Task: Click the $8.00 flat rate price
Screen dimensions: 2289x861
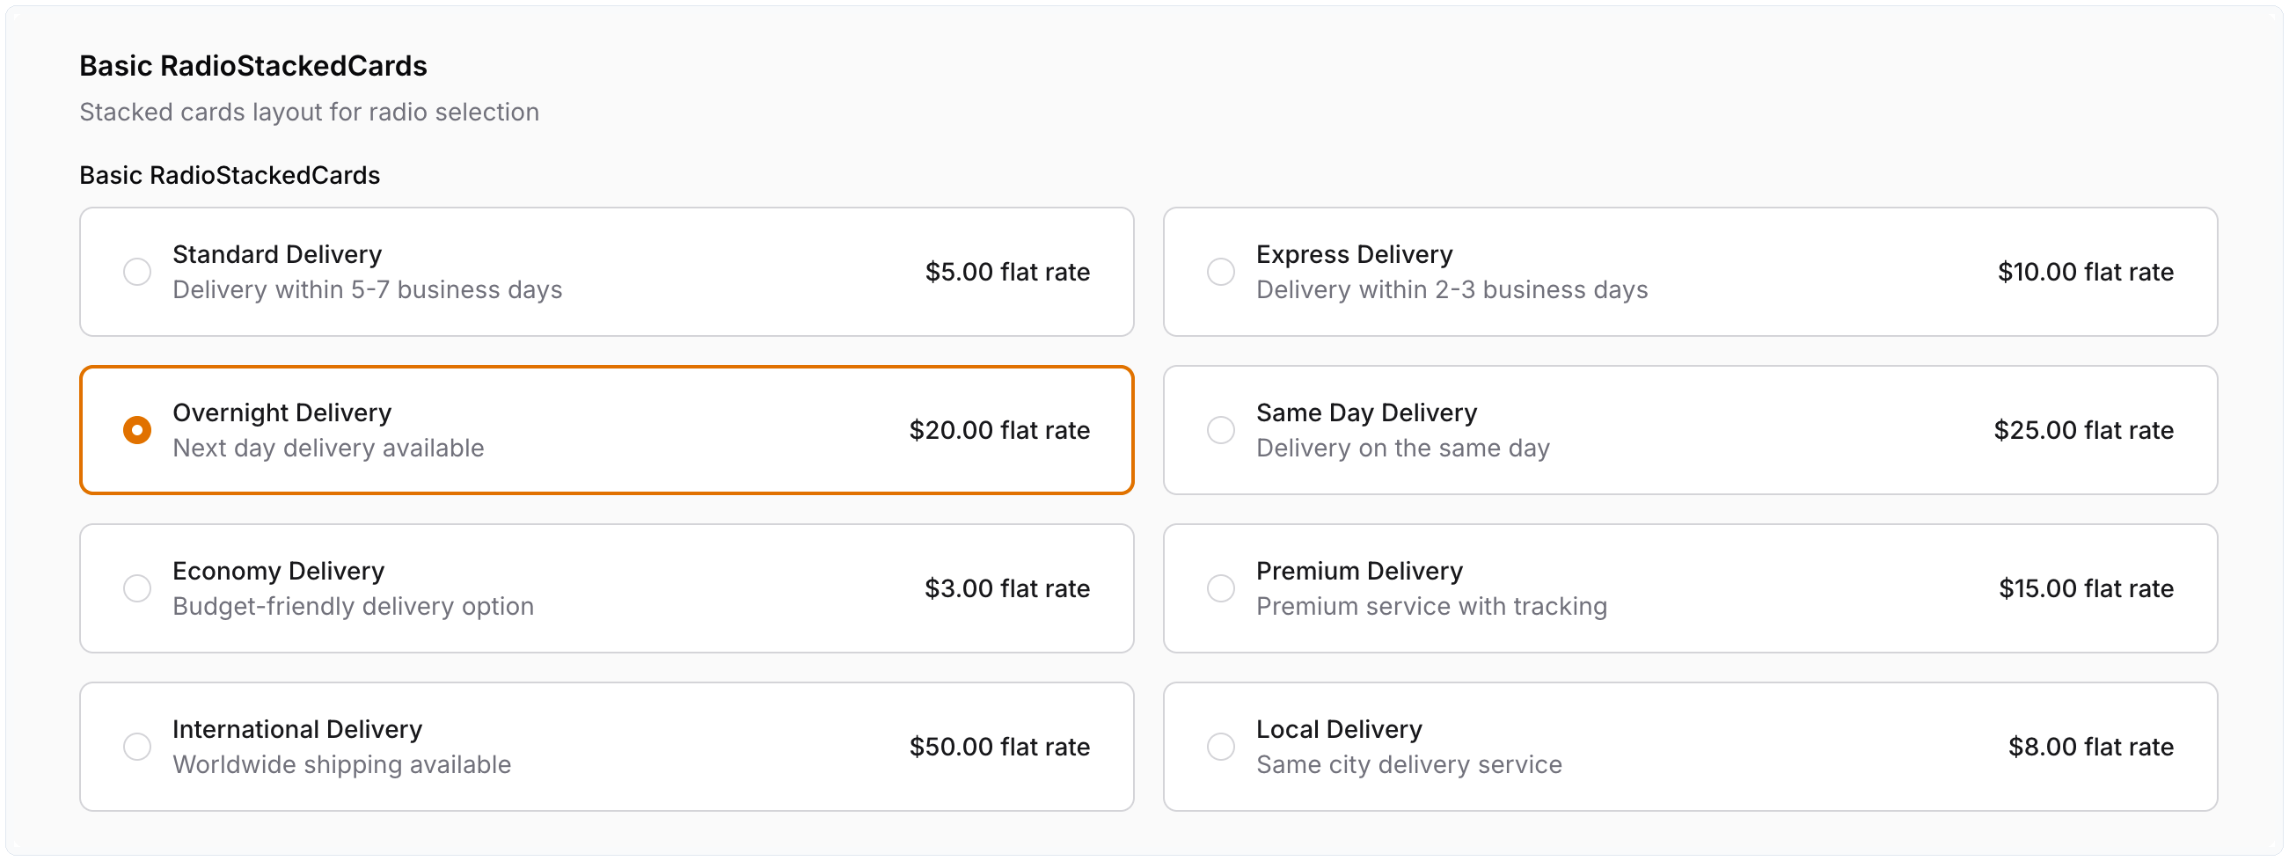Action: coord(2090,747)
